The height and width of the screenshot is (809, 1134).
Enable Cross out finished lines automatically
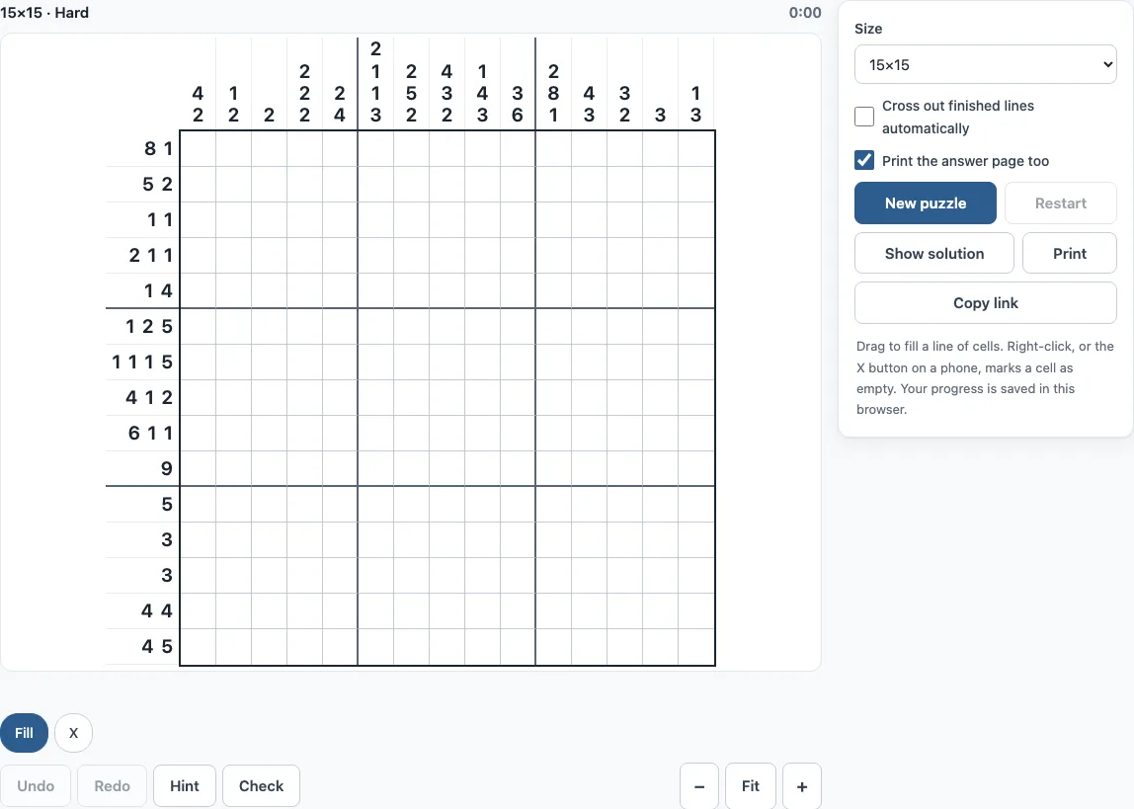point(864,117)
